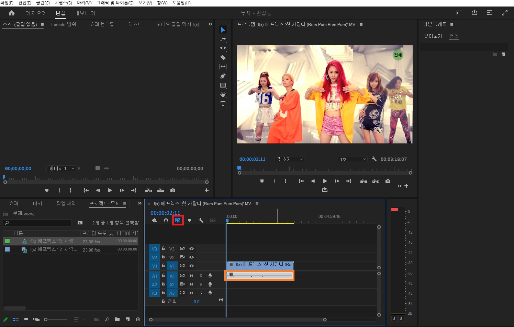
Task: Go to the Home screen icon
Action: pyautogui.click(x=12, y=13)
